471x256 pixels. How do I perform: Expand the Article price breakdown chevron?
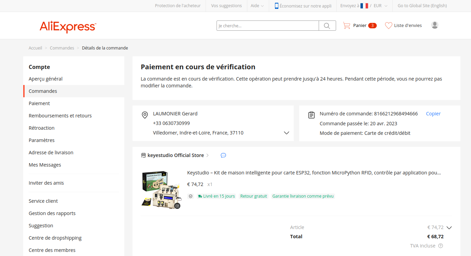(449, 228)
